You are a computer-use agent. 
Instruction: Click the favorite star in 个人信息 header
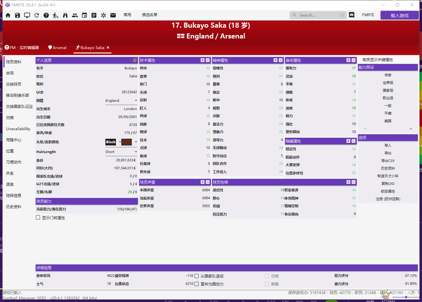tap(135, 60)
